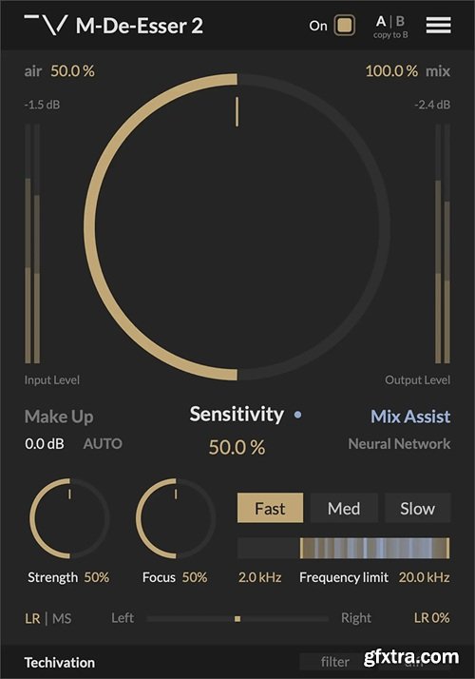Click the Mix Assist button

410,417
